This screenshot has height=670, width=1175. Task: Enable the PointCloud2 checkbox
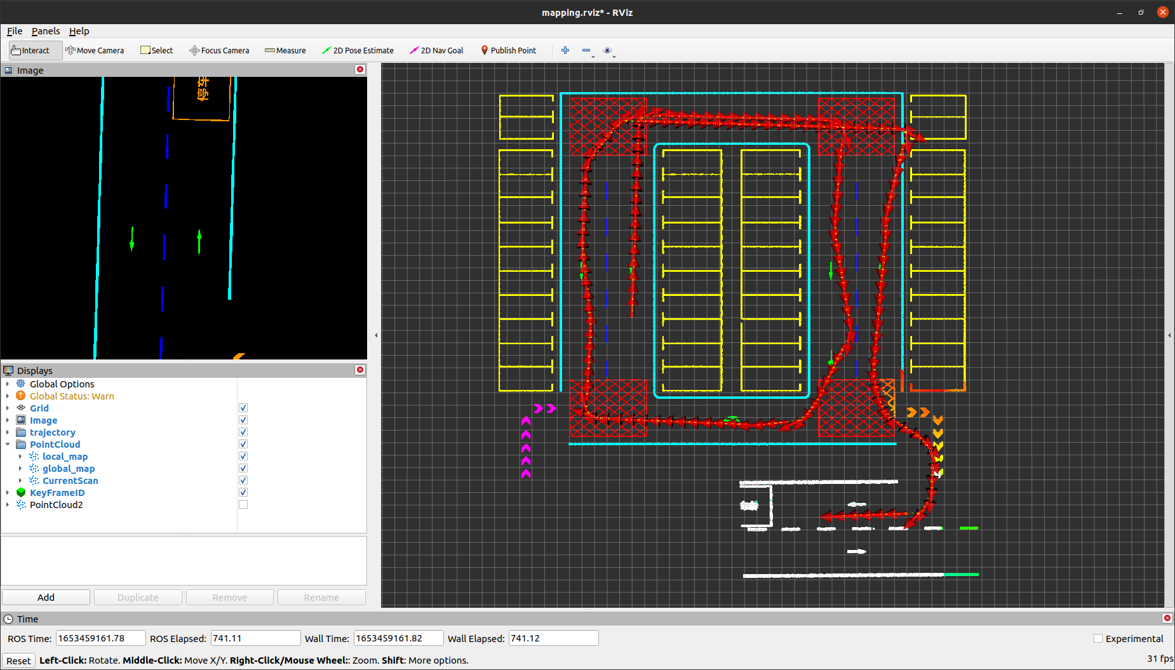pos(243,504)
